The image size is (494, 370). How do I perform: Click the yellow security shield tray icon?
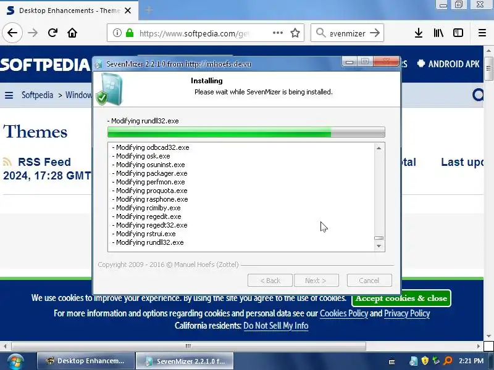point(425,361)
